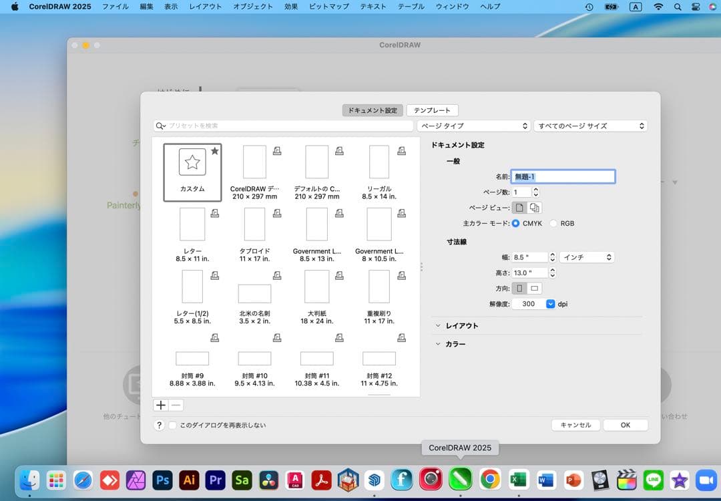The image size is (721, 501).
Task: Open the インチ unit dropdown
Action: pos(586,257)
